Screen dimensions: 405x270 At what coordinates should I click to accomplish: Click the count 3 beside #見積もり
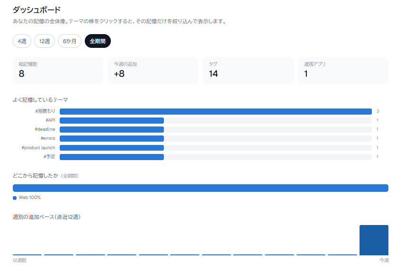coord(378,111)
